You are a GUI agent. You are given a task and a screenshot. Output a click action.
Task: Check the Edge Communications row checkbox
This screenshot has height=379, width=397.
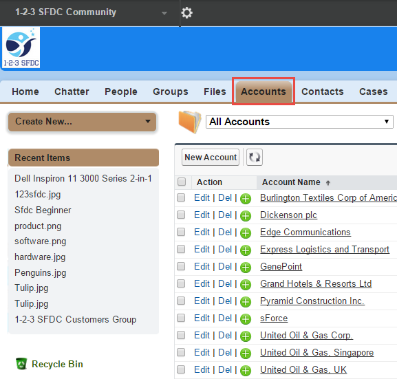tap(181, 232)
